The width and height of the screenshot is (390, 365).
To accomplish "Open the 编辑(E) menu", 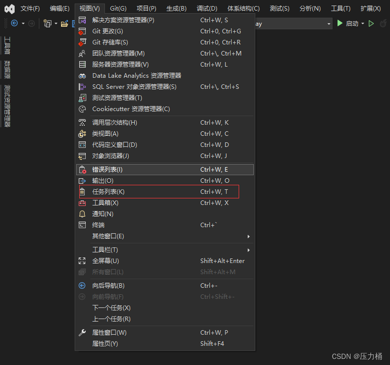I will tap(60, 9).
